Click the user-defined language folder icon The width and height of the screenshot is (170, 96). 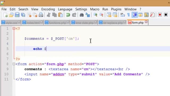[x=141, y=15]
